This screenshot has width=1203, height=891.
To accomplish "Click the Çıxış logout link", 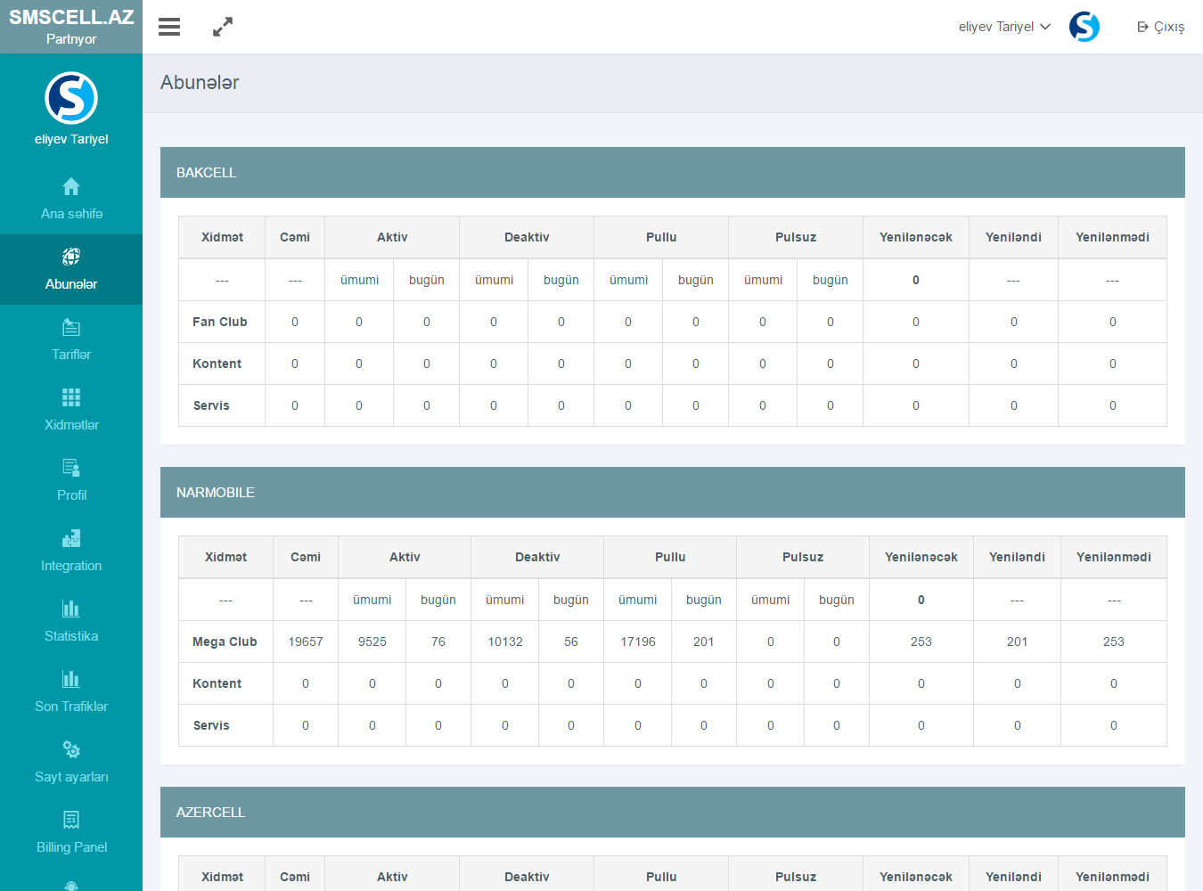I will point(1160,27).
